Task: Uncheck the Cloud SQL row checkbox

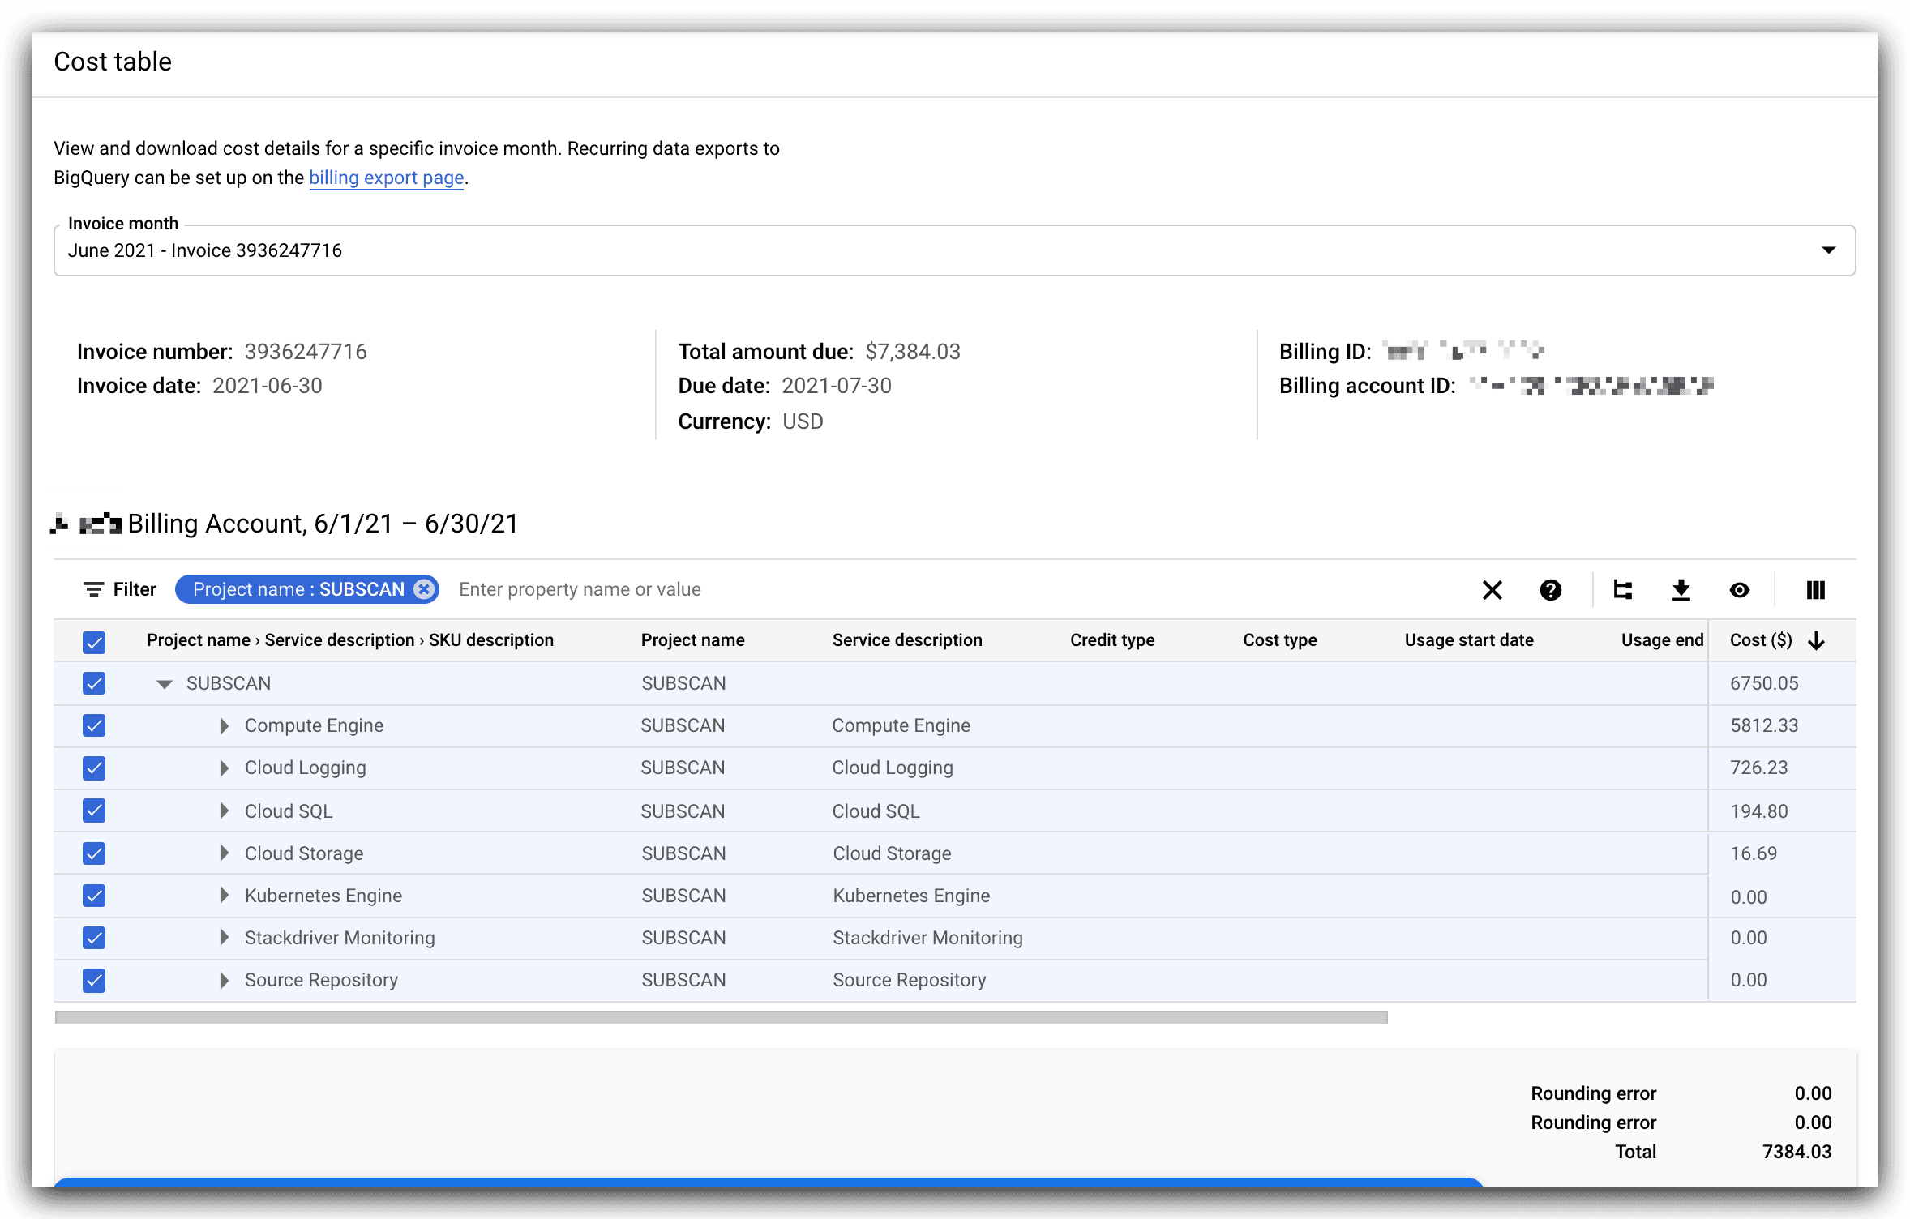Action: [94, 811]
